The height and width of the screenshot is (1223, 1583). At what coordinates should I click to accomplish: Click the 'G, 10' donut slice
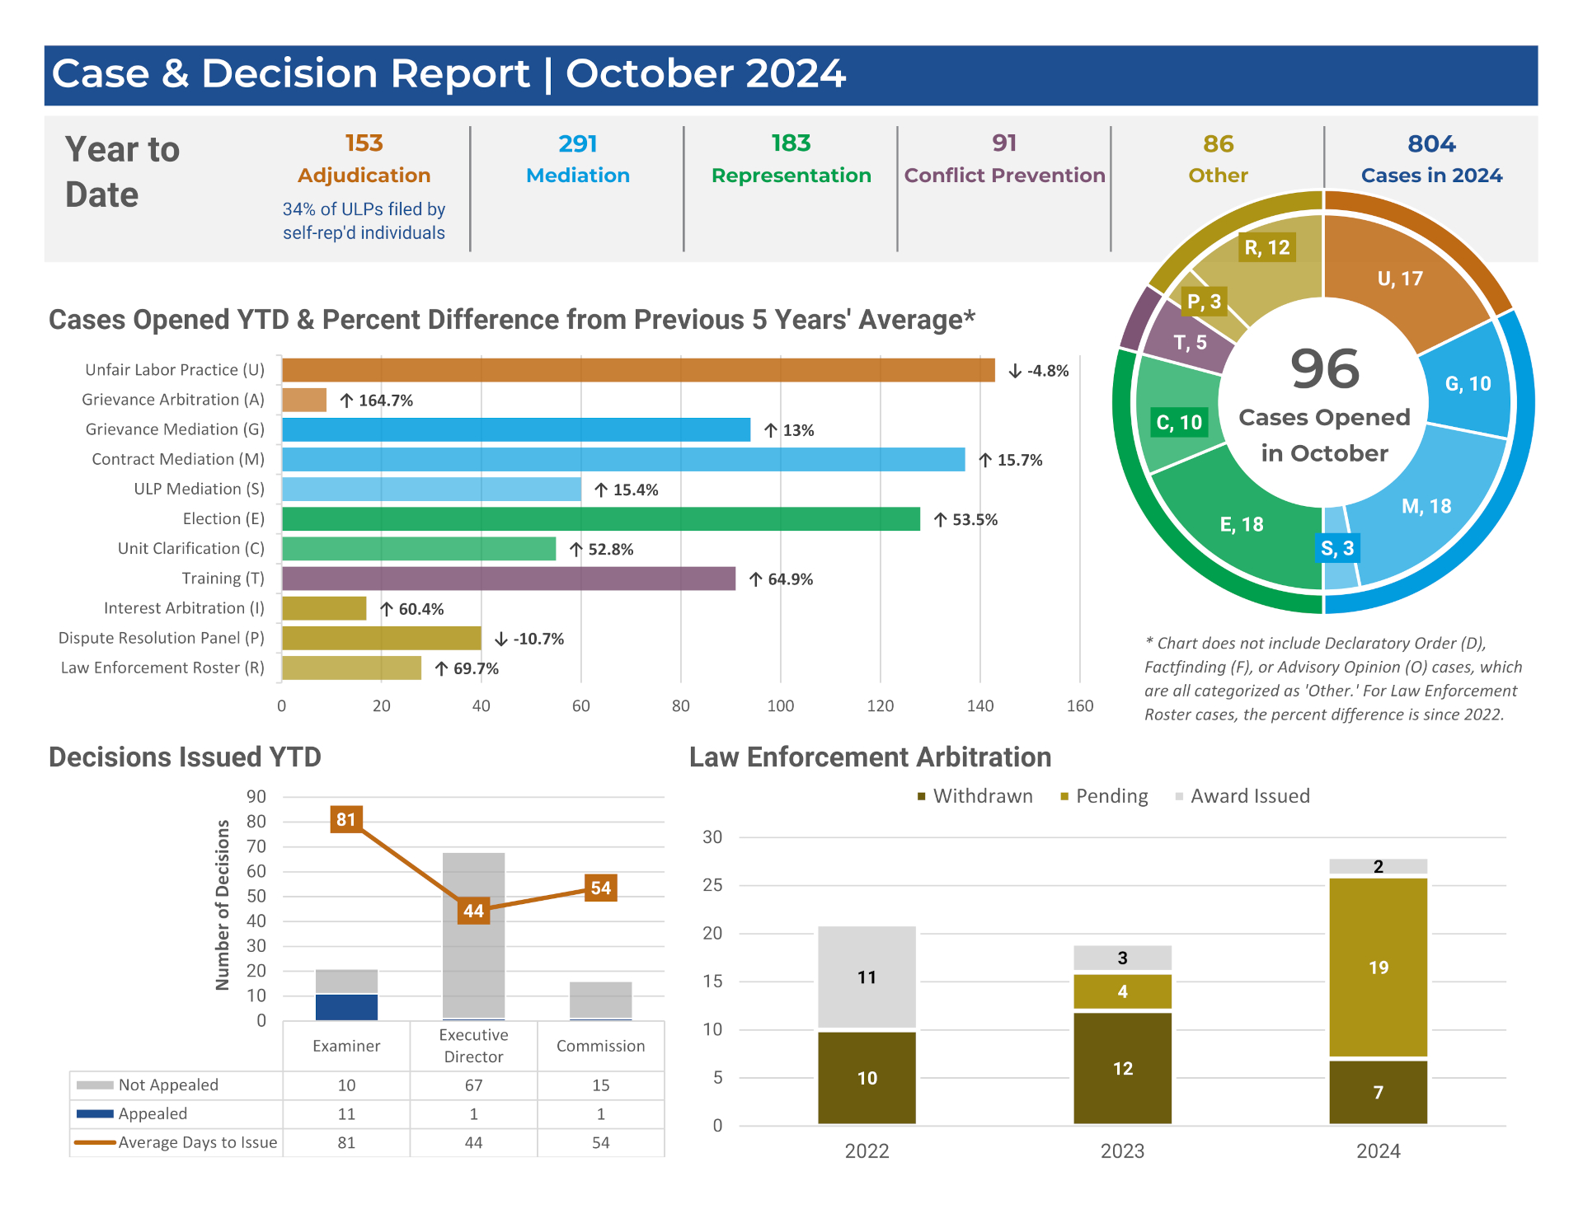tap(1468, 383)
